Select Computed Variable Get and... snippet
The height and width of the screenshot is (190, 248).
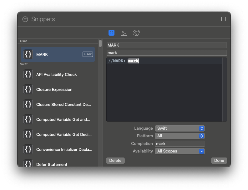58,119
